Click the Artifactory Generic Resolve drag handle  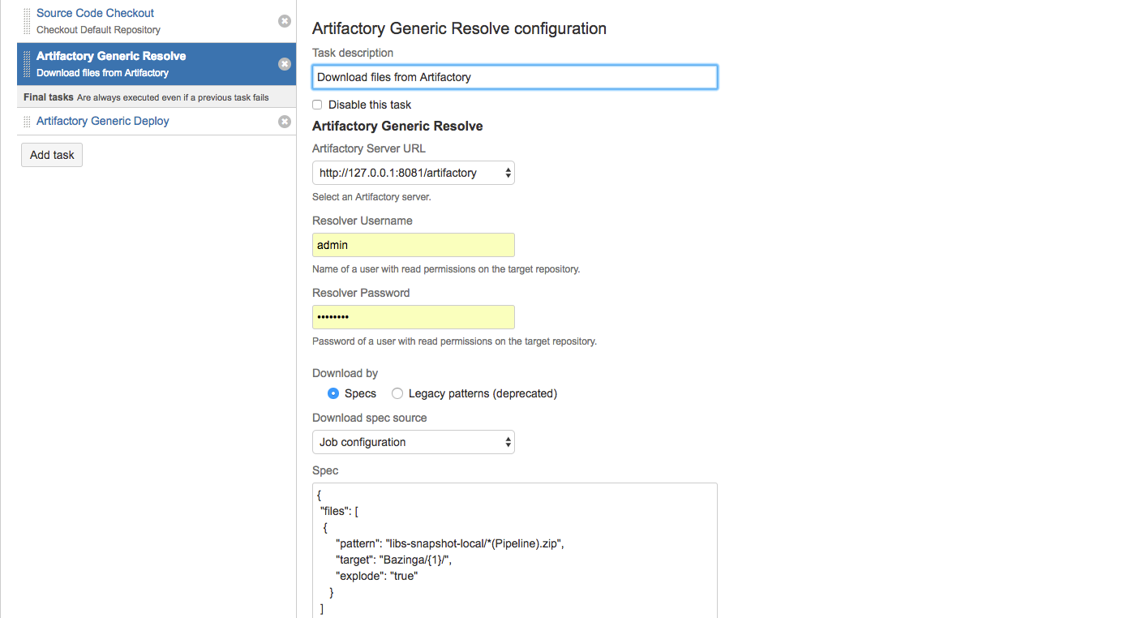pyautogui.click(x=27, y=64)
